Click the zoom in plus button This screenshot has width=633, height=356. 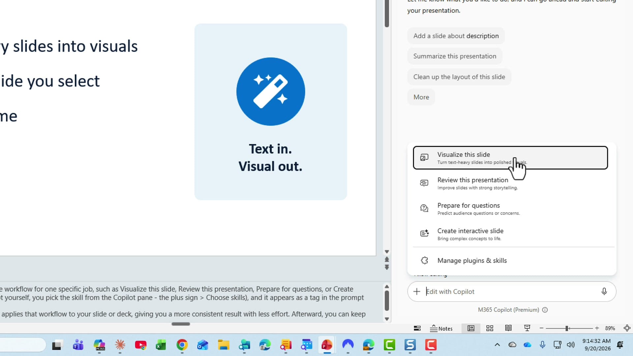[x=597, y=328]
